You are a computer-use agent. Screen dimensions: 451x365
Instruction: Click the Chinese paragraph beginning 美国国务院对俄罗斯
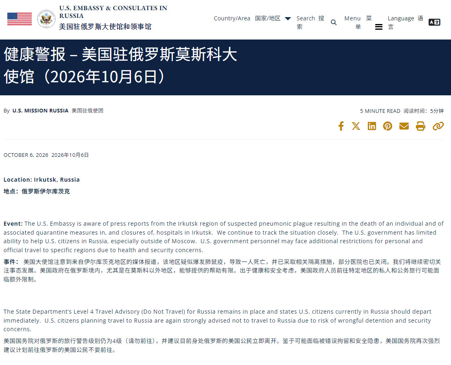click(x=222, y=345)
